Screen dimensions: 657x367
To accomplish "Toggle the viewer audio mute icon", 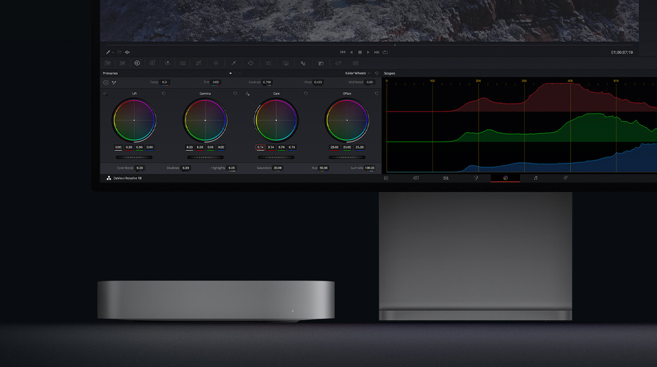I will click(x=128, y=52).
